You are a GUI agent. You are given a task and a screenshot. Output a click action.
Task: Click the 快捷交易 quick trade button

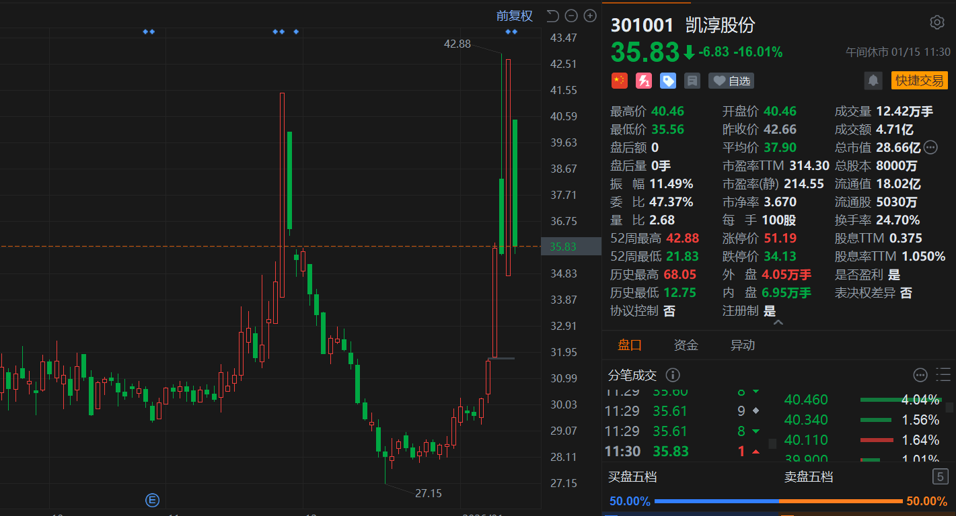click(x=919, y=81)
